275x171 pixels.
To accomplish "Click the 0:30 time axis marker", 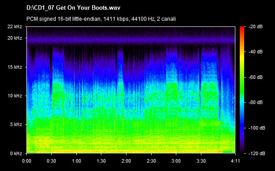I will pyautogui.click(x=52, y=161).
